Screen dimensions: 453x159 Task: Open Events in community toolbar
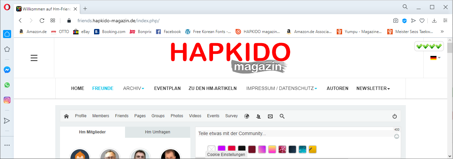(213, 116)
